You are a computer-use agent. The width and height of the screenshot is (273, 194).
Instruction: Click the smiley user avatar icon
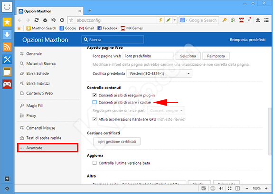click(7, 7)
